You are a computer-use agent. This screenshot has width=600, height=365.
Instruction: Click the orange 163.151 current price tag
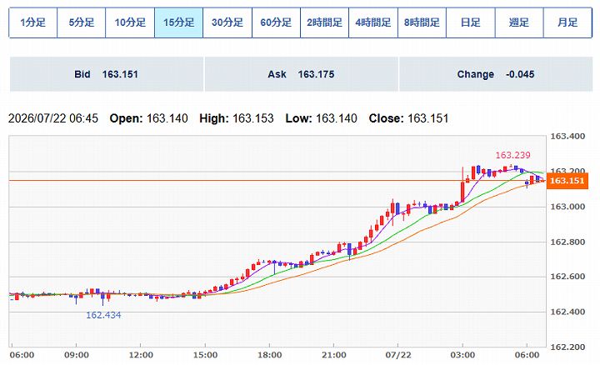(567, 181)
